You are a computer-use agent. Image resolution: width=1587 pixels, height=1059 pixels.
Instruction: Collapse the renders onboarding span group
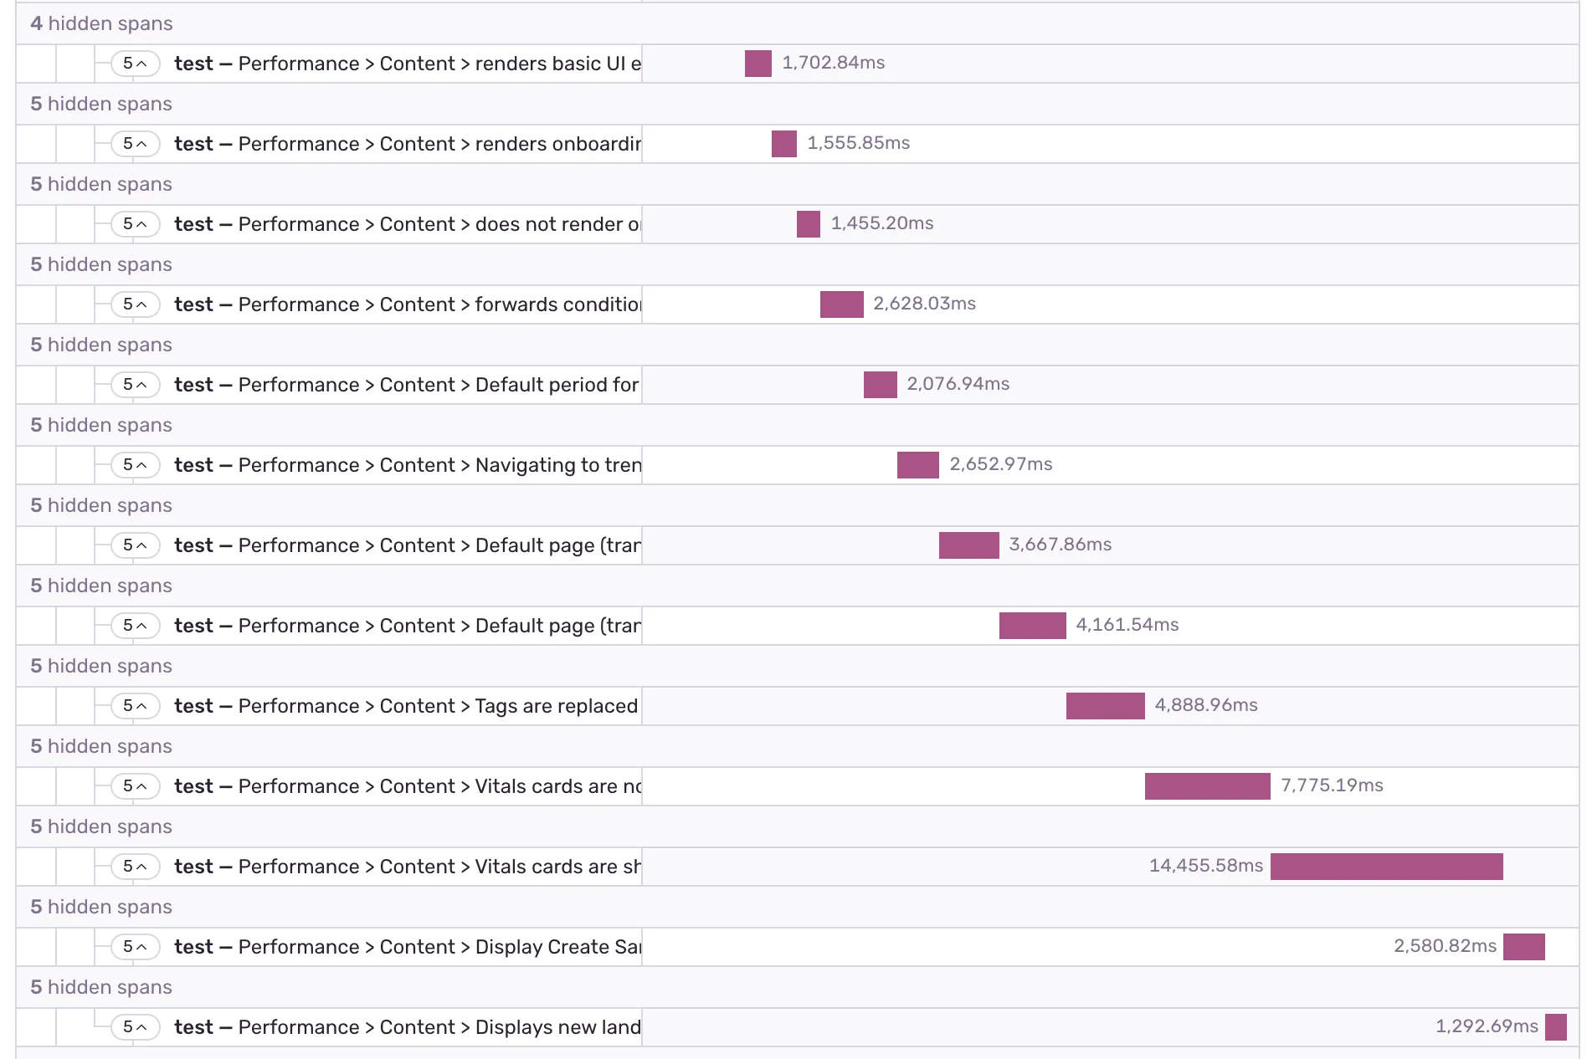pos(133,144)
